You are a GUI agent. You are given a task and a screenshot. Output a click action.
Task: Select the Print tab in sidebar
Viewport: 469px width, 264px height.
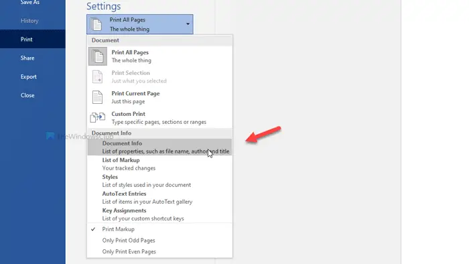33,39
